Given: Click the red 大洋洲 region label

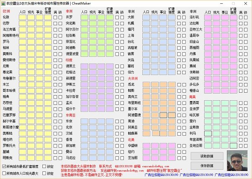Looking at the screenshot, I should coord(133,78).
